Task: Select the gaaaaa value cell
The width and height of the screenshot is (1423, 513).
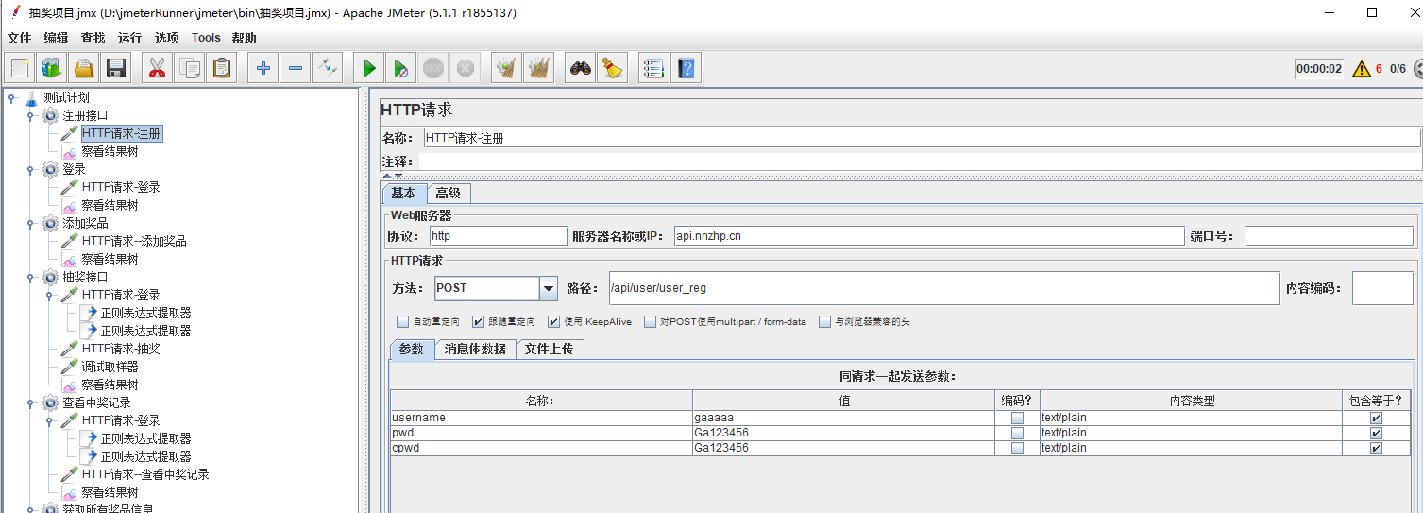Action: (843, 418)
